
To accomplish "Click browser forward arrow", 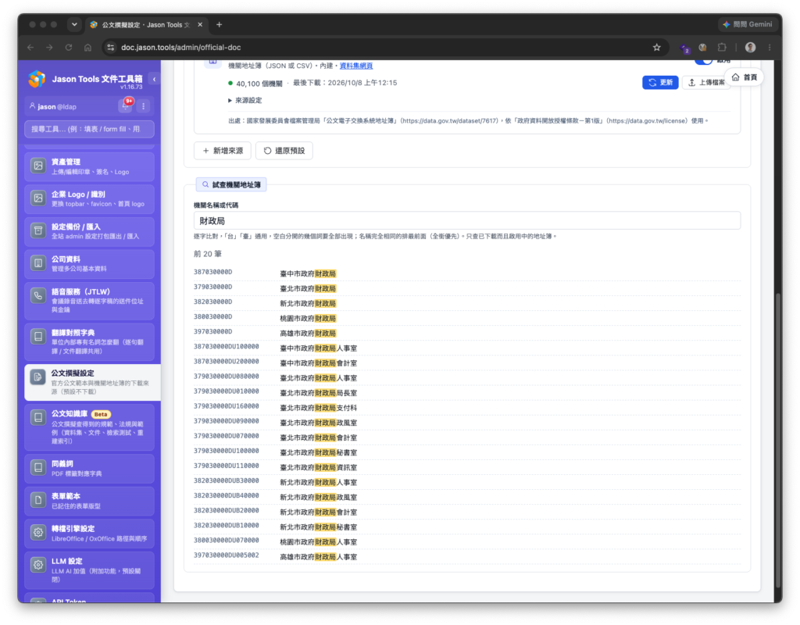I will 49,48.
